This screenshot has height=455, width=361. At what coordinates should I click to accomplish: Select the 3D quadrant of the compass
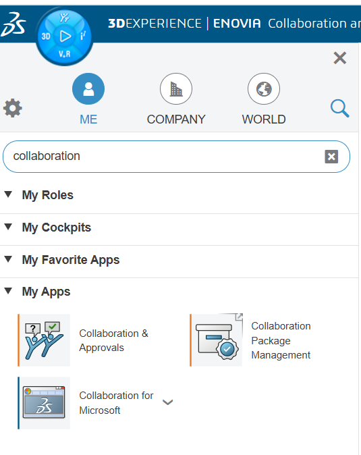click(46, 36)
